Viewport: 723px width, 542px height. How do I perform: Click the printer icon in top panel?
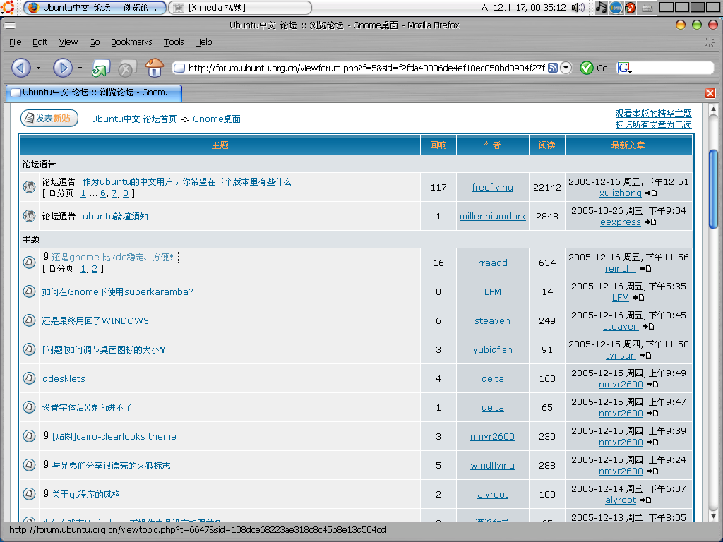(x=647, y=7)
